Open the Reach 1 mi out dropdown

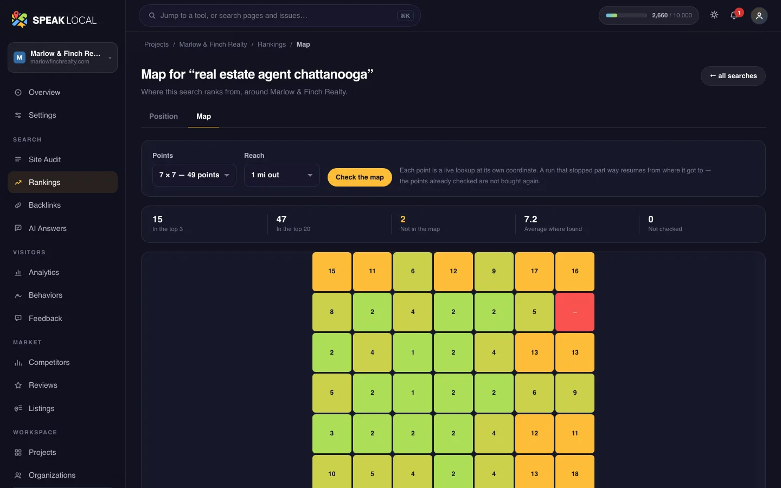click(282, 175)
